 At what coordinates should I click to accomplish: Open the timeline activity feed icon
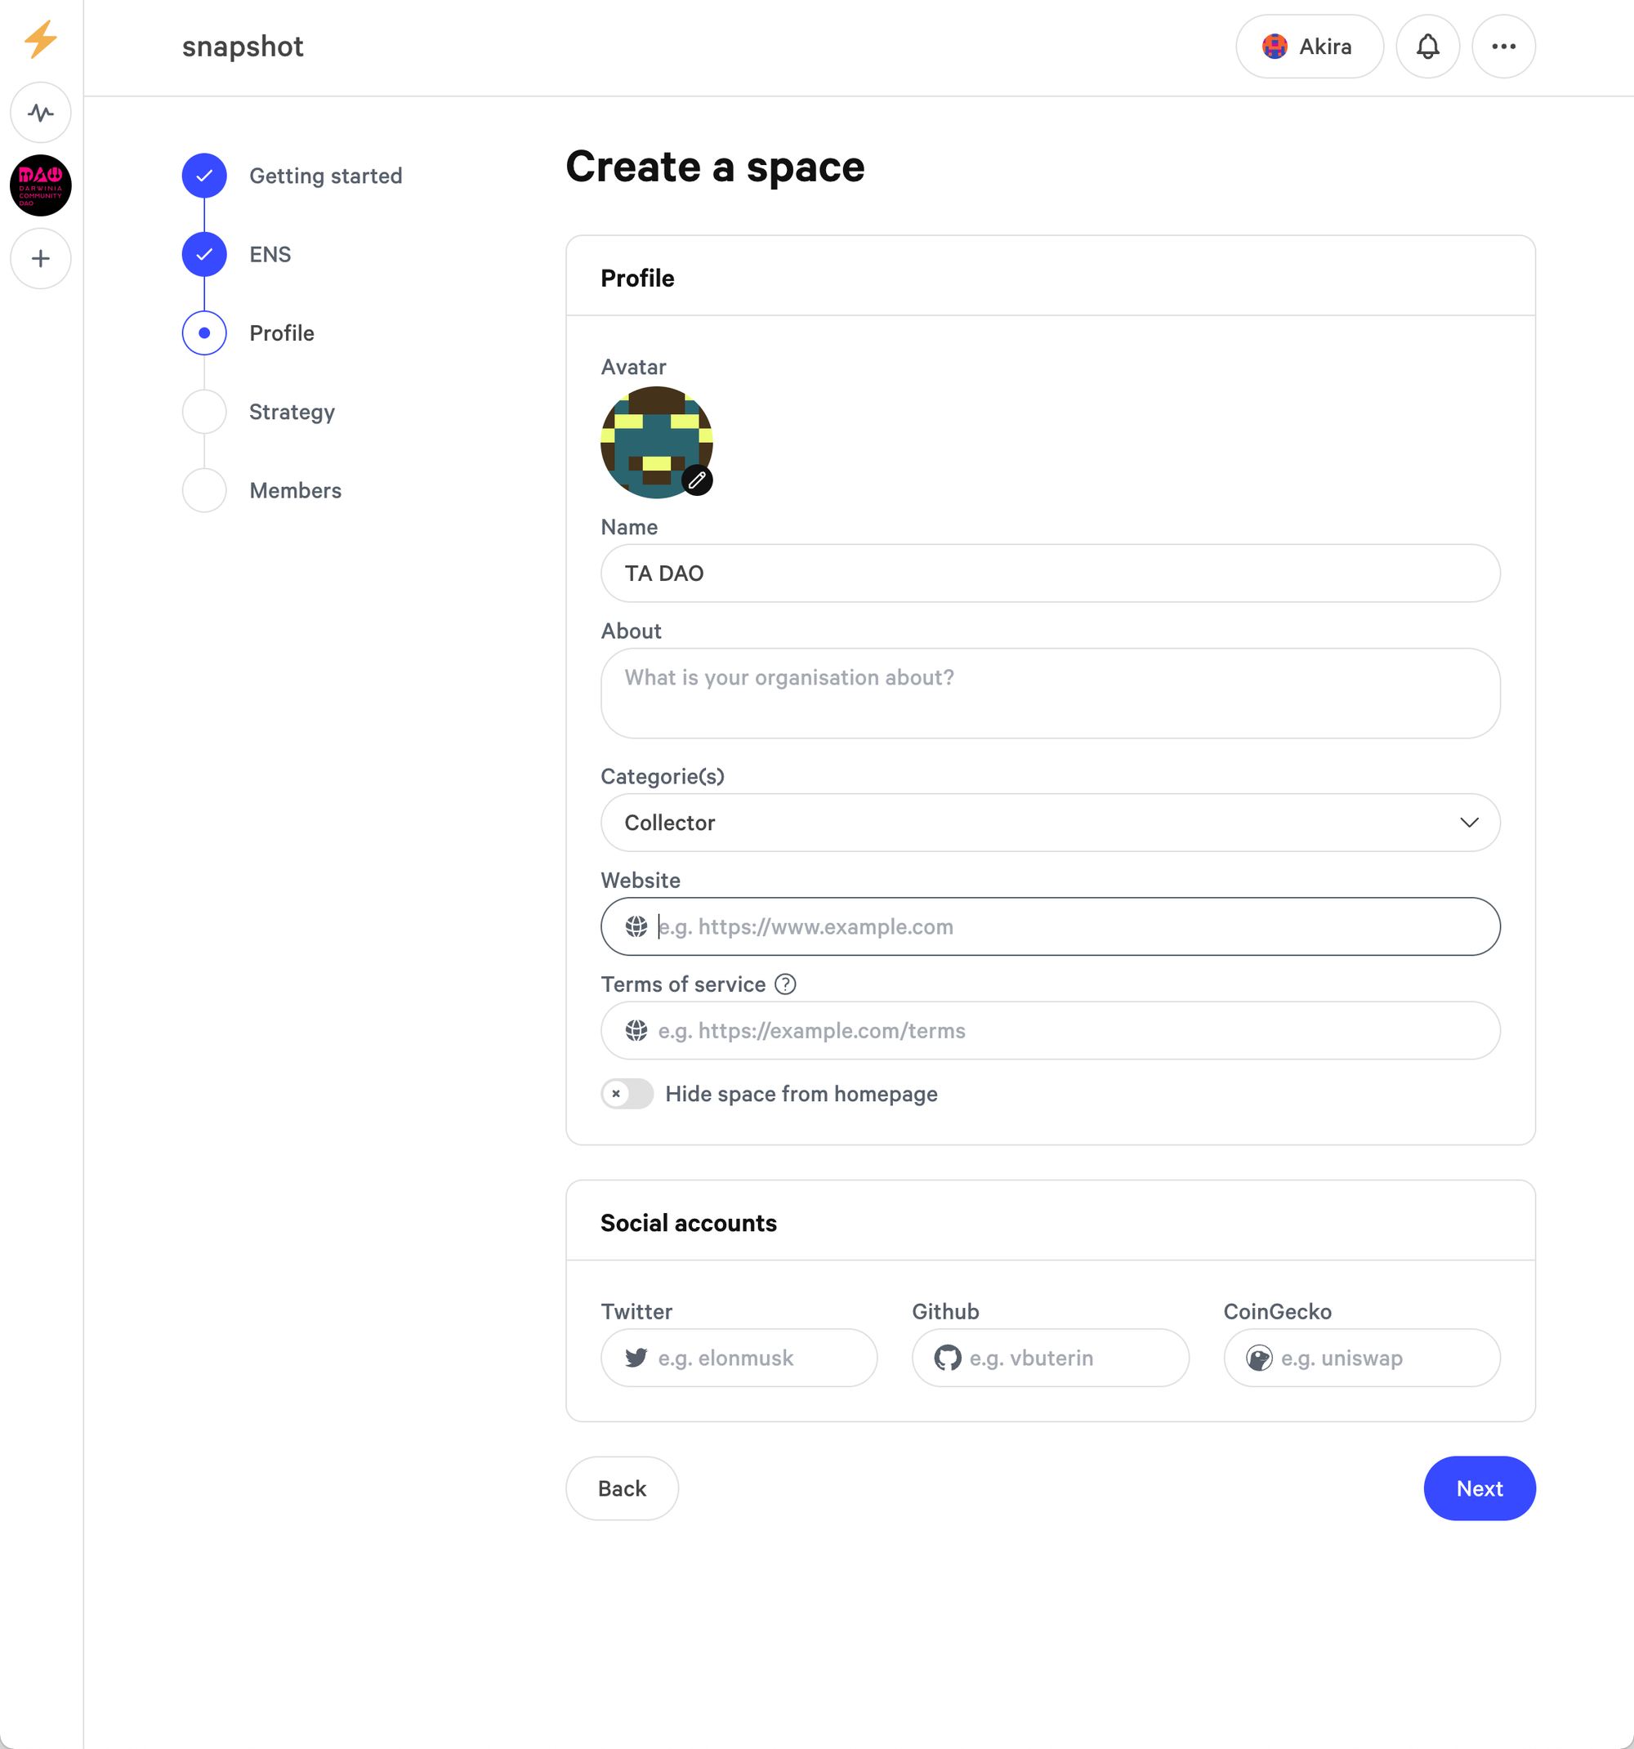click(41, 113)
